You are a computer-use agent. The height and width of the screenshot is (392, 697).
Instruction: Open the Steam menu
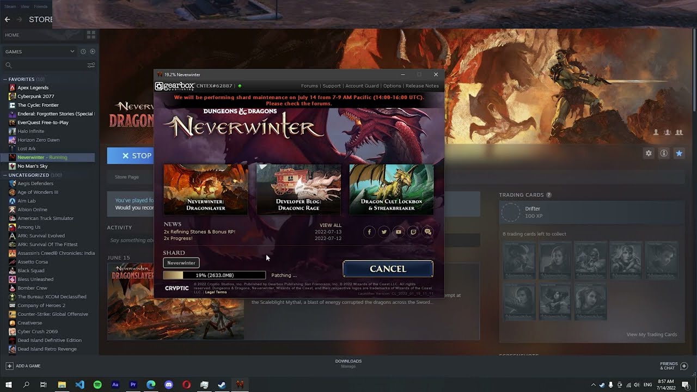10,7
